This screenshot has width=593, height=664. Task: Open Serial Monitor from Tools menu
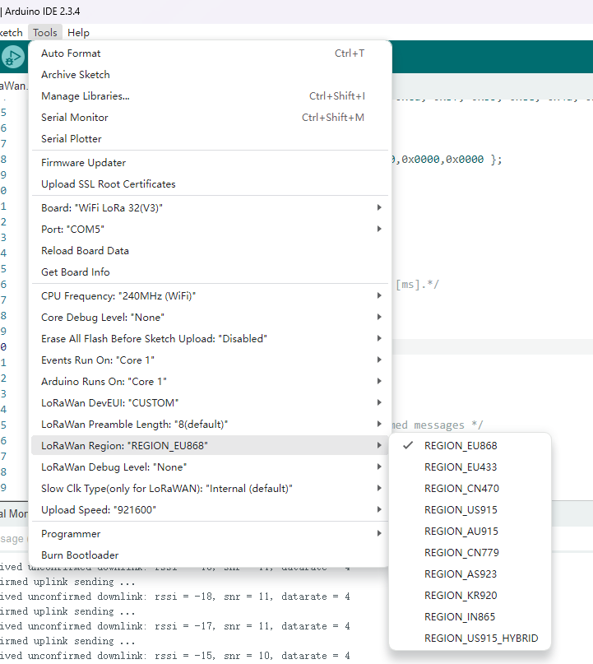click(75, 118)
